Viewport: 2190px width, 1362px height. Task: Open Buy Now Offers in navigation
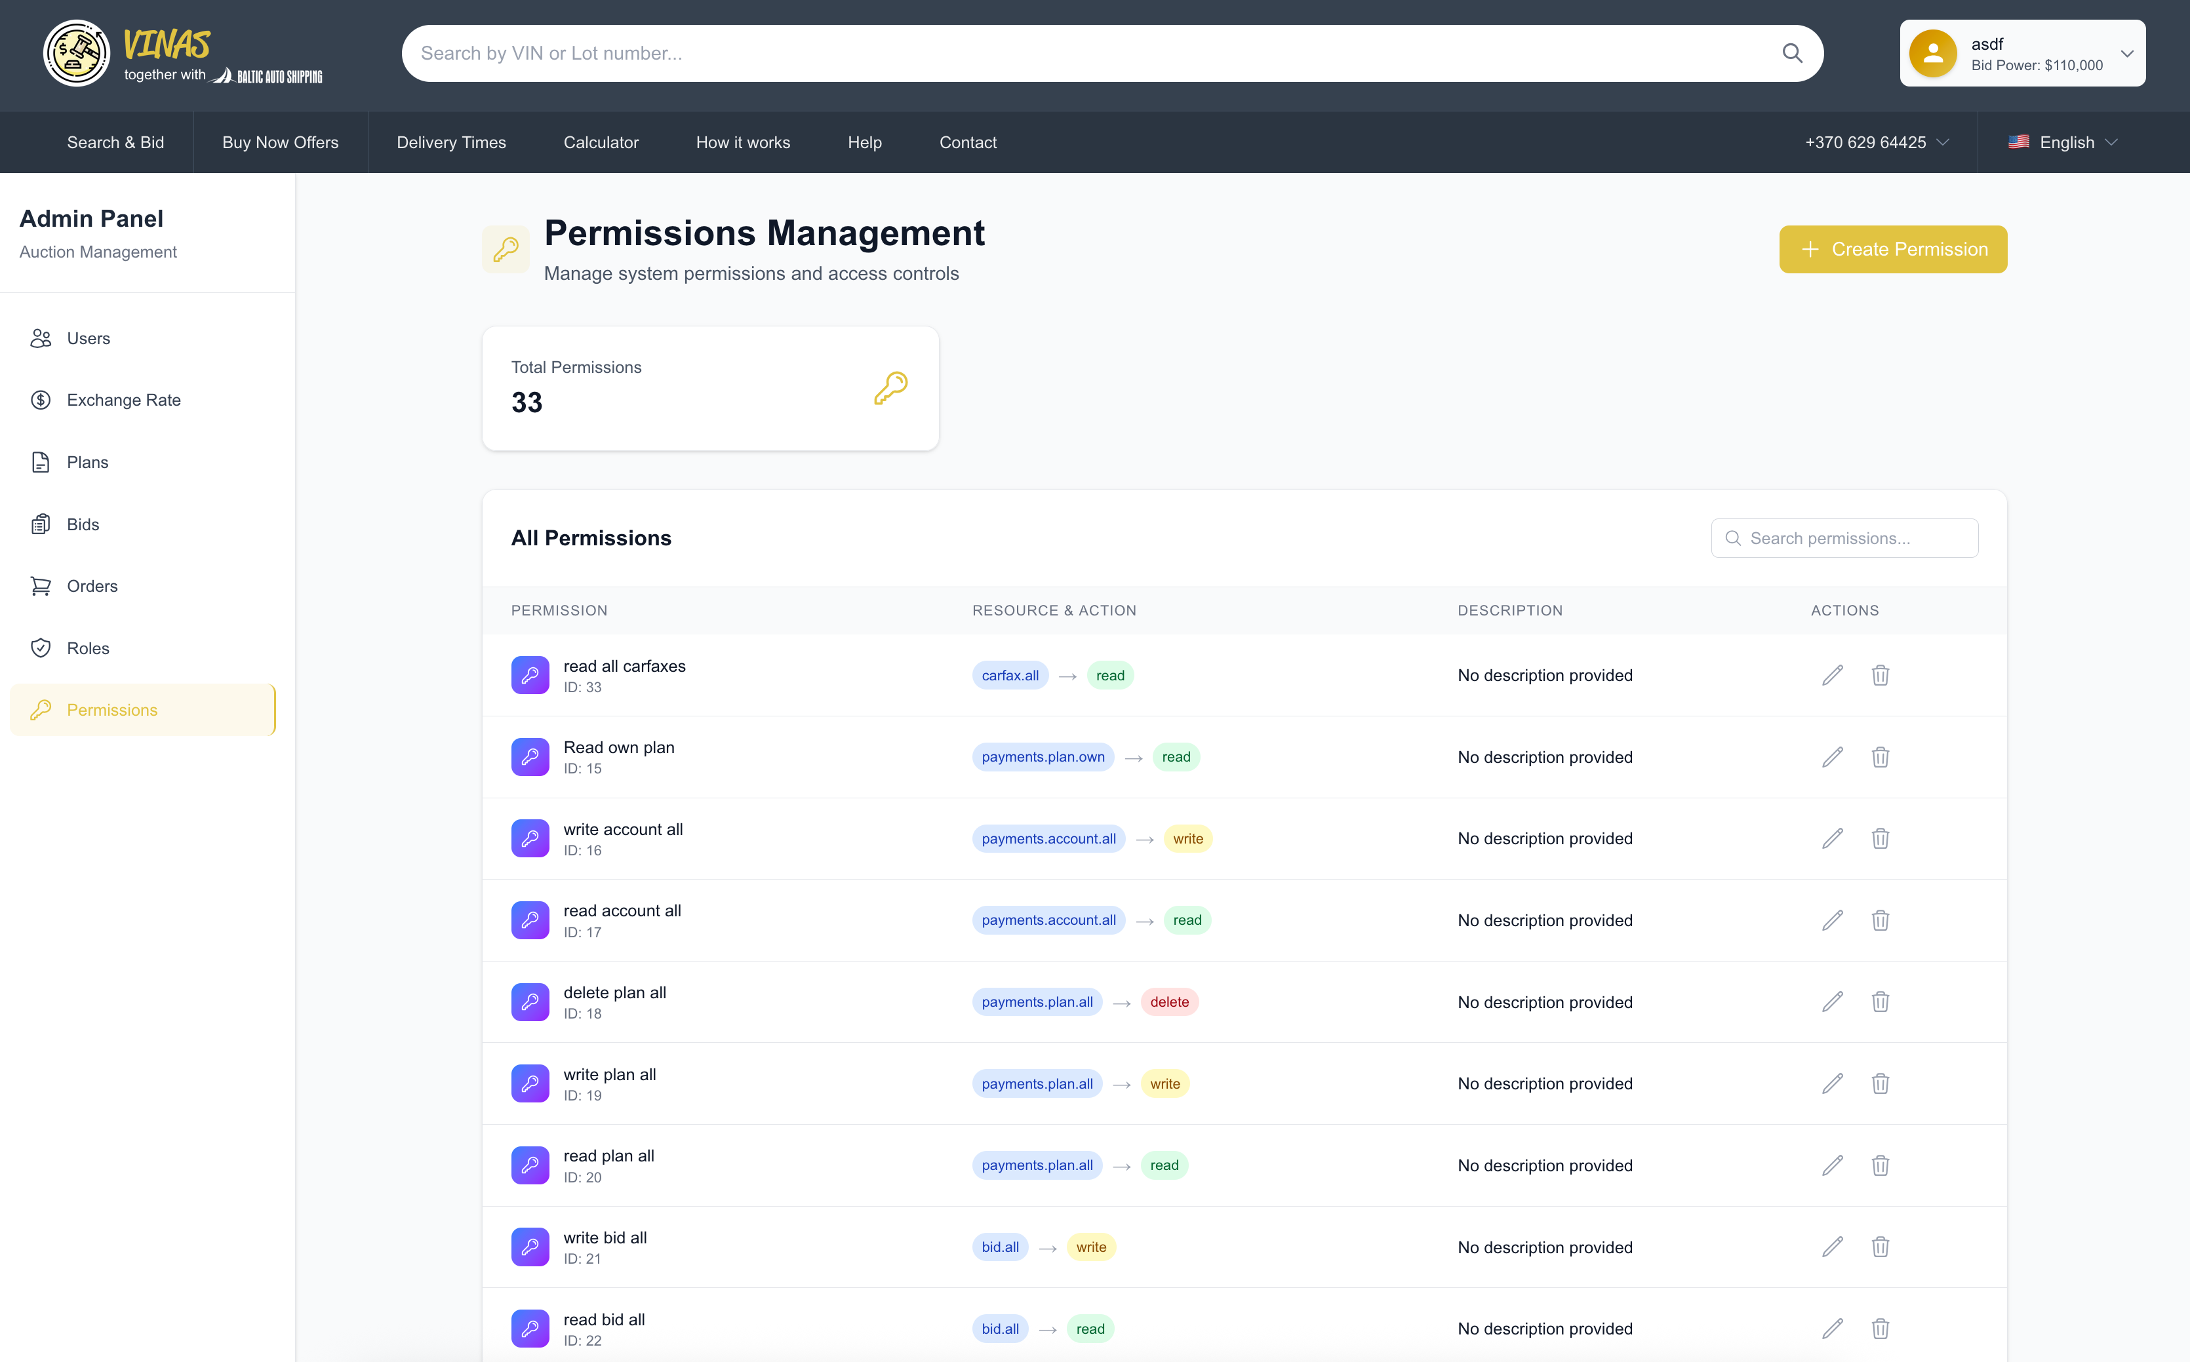[x=280, y=142]
